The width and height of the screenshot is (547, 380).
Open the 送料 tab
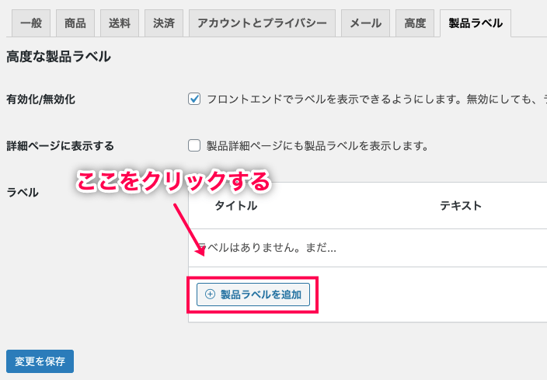120,23
